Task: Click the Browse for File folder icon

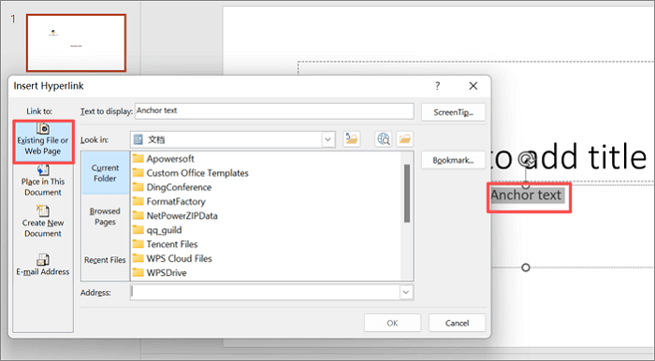Action: tap(405, 139)
